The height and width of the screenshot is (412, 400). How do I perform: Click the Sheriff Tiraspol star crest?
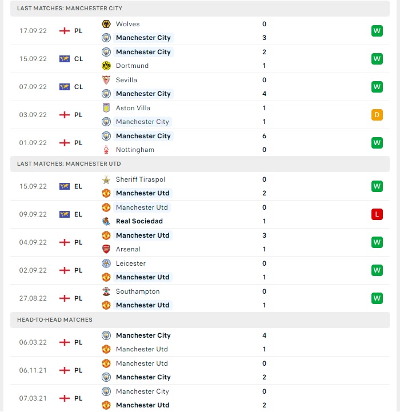point(106,179)
